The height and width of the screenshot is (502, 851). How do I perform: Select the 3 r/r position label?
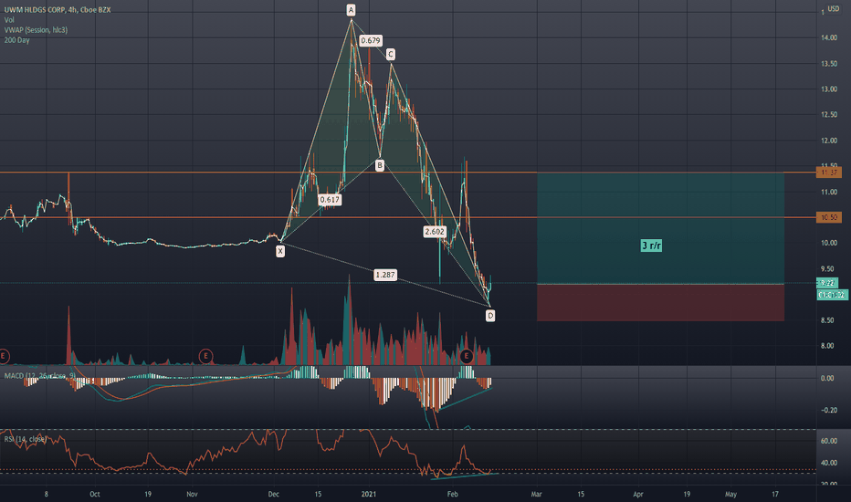coord(651,246)
